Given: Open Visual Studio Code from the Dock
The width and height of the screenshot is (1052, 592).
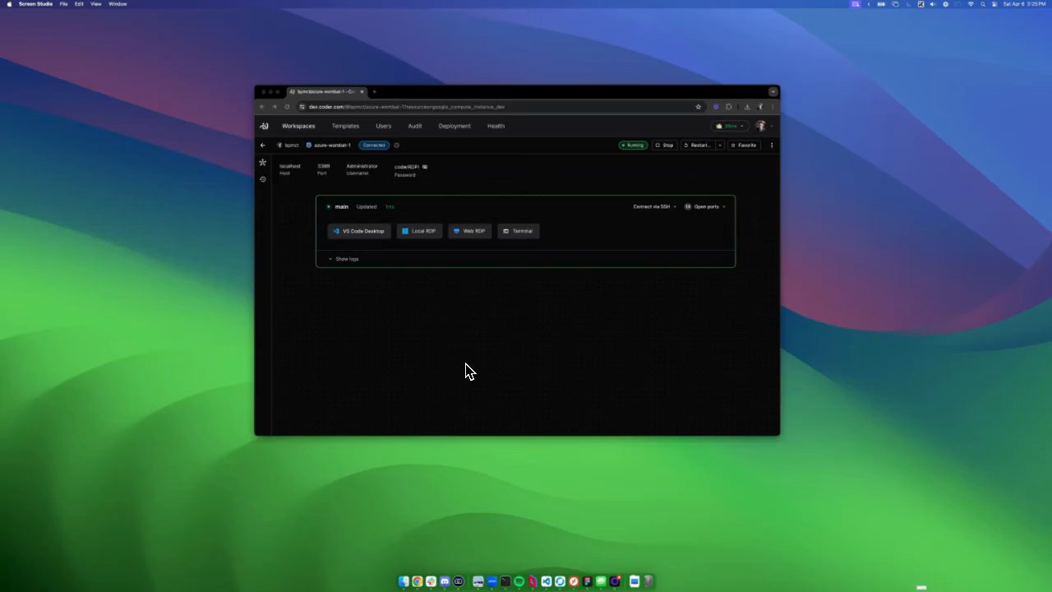Looking at the screenshot, I should click(547, 581).
